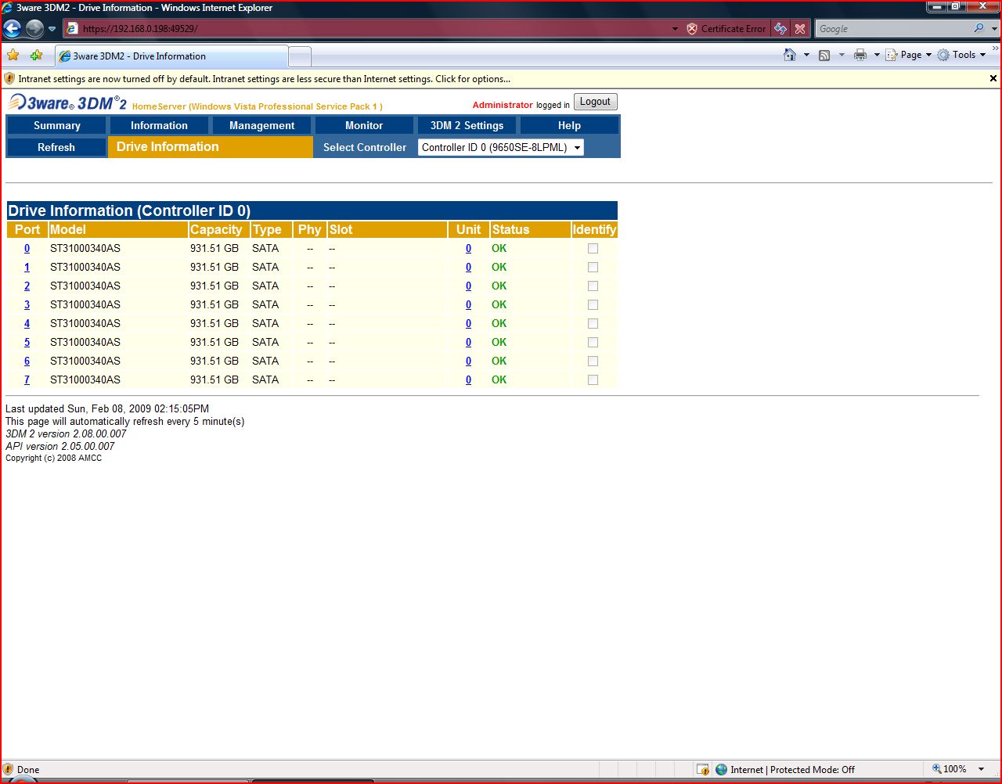The height and width of the screenshot is (784, 1002).
Task: Click the OK status in port 2 row
Action: tap(499, 286)
